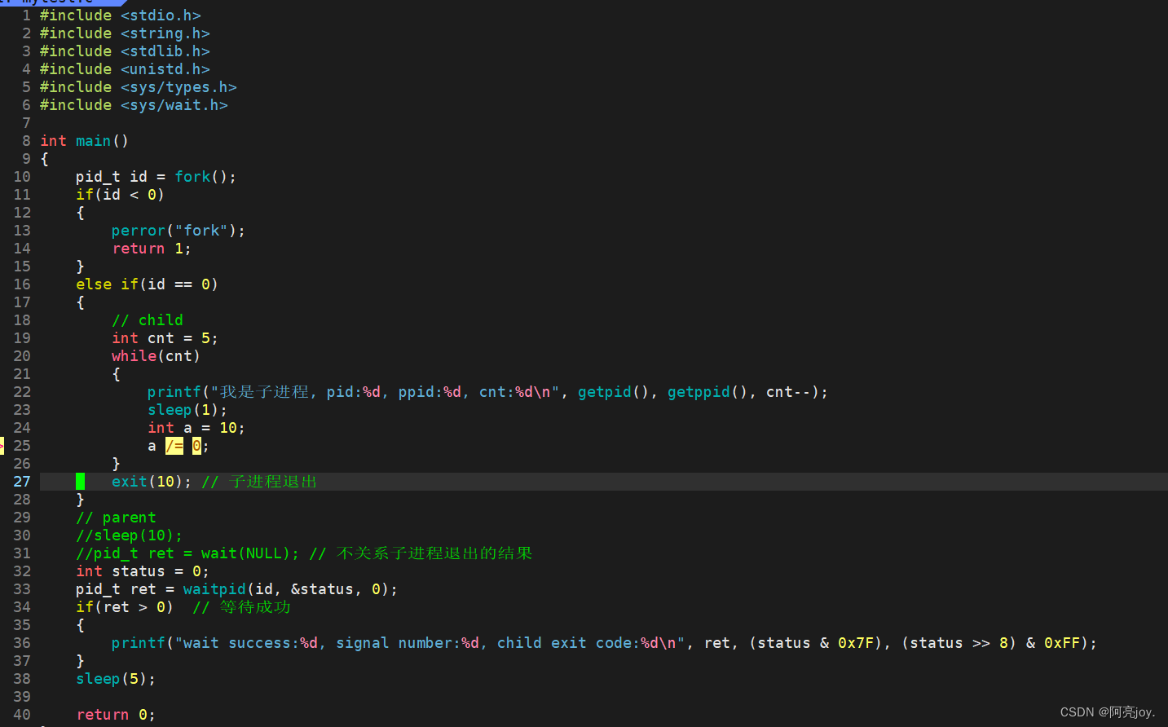
Task: Click the printf call on line 22
Action: coord(488,392)
